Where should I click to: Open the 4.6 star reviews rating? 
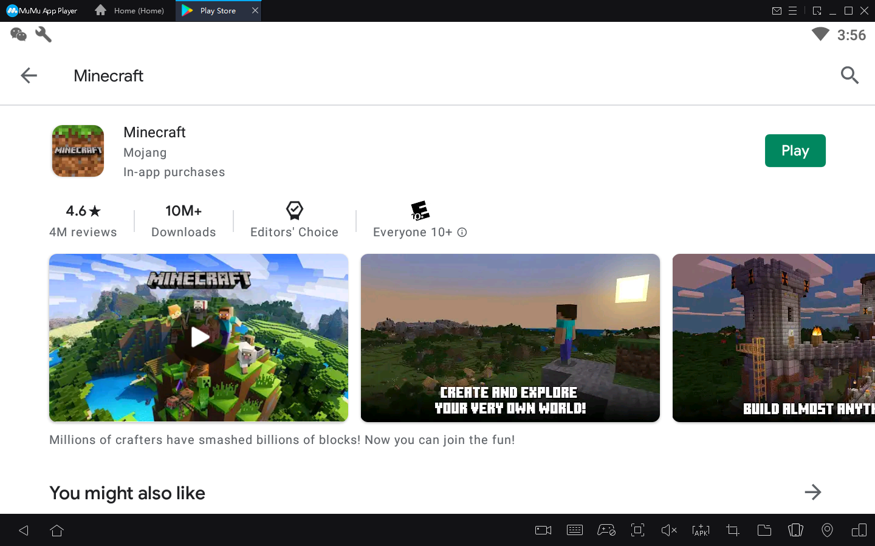pyautogui.click(x=83, y=220)
